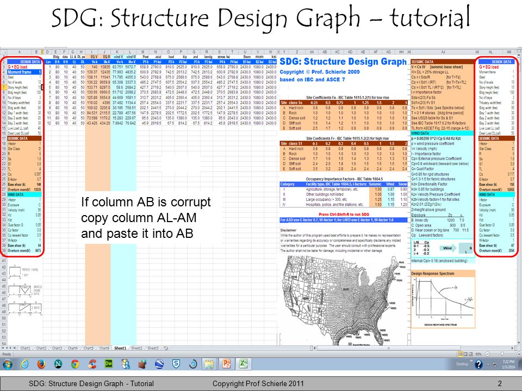Click the zoom out minus button
The image size is (522, 391).
[487, 354]
